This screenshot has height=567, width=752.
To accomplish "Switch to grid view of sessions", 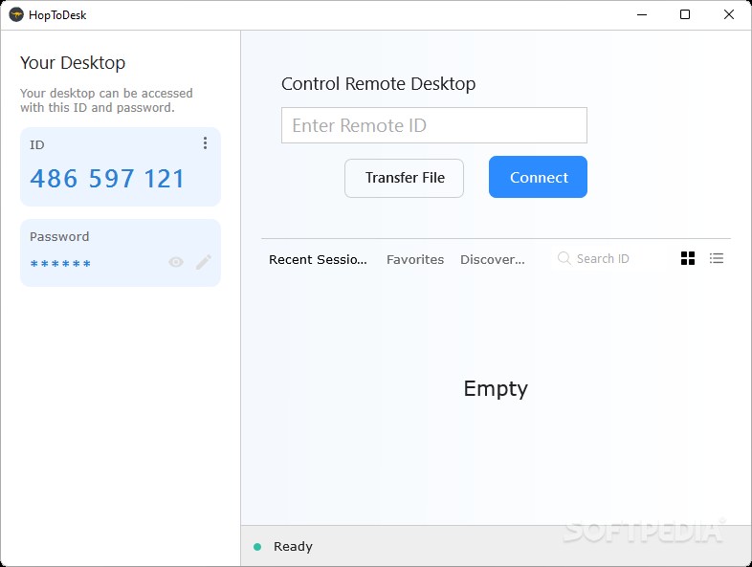I will tap(688, 258).
